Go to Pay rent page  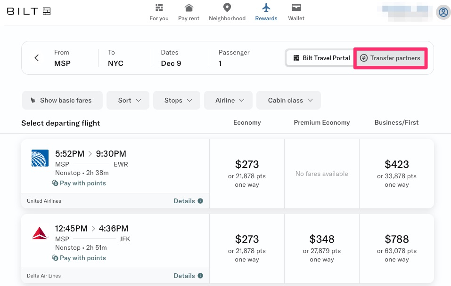[189, 12]
